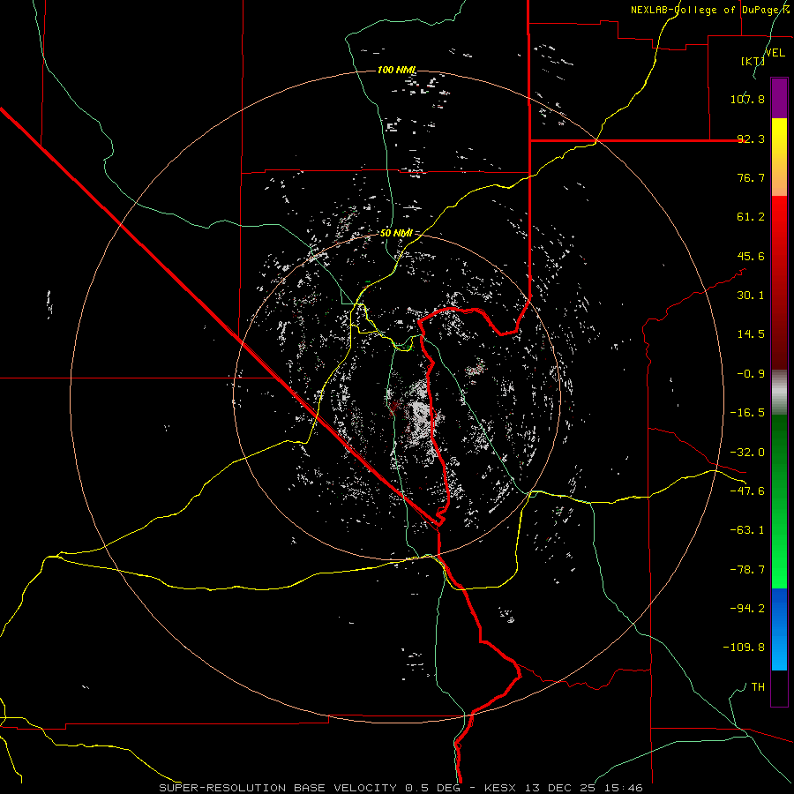The width and height of the screenshot is (794, 794).
Task: Click the 30.1 legend value
Action: pos(751,296)
